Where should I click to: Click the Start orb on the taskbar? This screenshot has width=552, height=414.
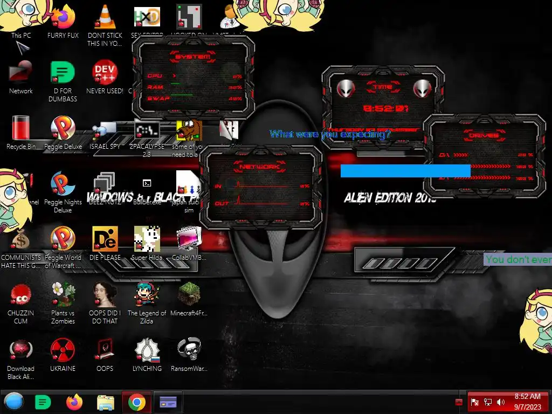point(14,402)
